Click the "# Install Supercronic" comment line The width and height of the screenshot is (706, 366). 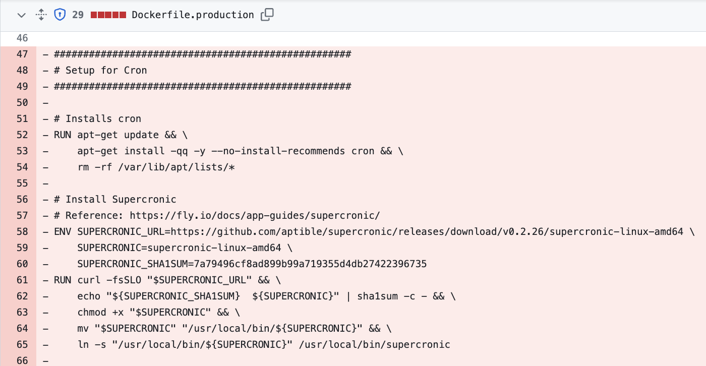tap(115, 200)
